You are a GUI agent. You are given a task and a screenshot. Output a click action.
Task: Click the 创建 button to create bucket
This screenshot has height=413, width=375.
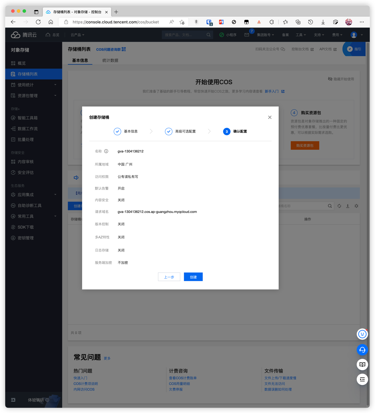point(193,277)
